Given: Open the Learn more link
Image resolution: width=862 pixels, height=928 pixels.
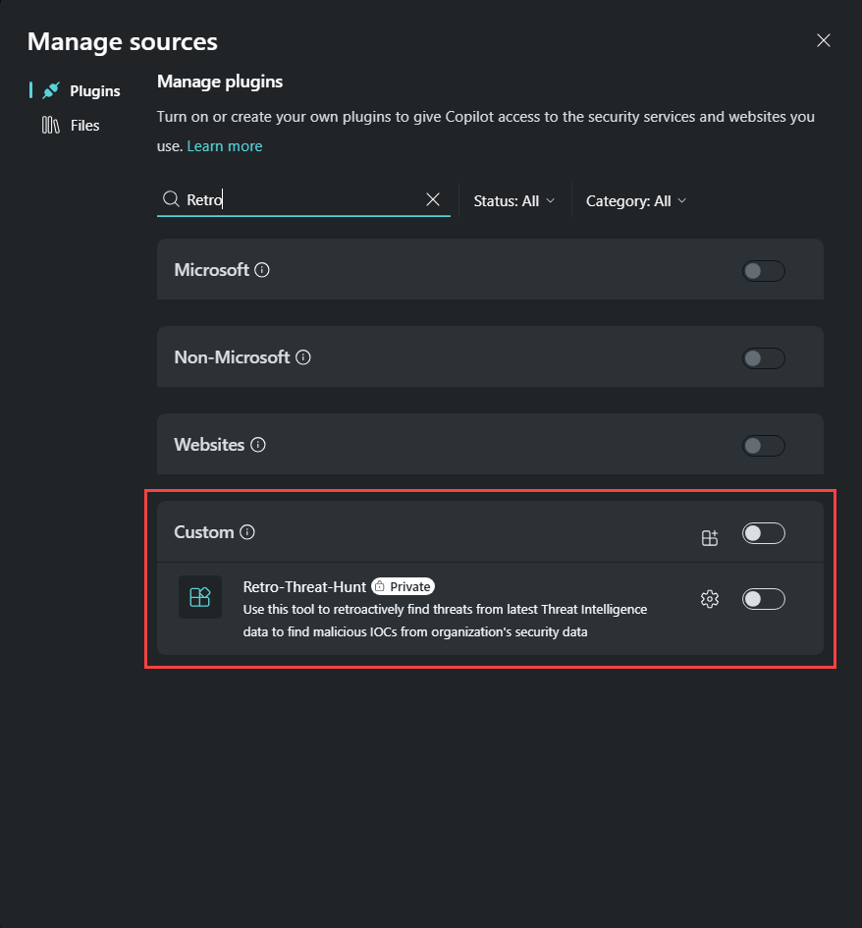Looking at the screenshot, I should (224, 146).
